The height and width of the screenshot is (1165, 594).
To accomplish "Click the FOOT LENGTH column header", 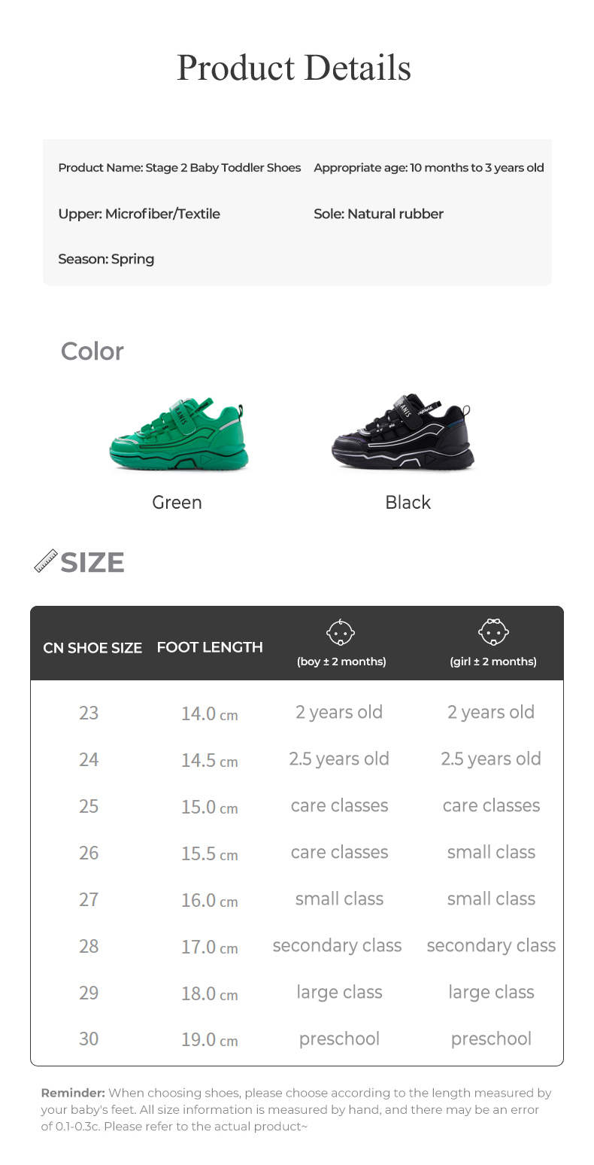I will [x=210, y=646].
